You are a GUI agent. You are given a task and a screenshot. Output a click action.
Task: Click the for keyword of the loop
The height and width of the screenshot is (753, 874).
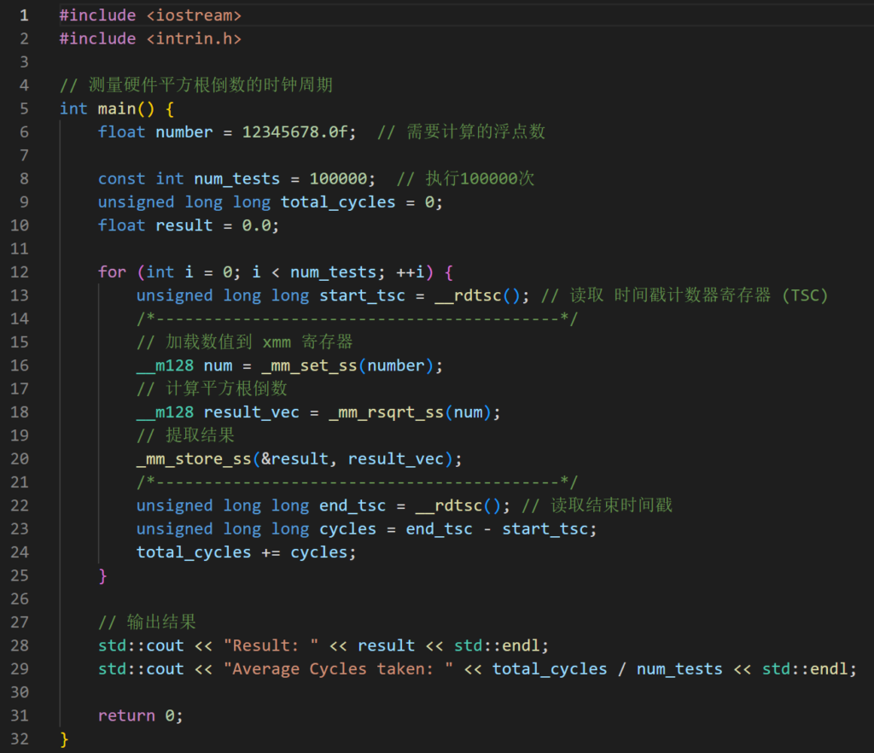[x=112, y=271]
